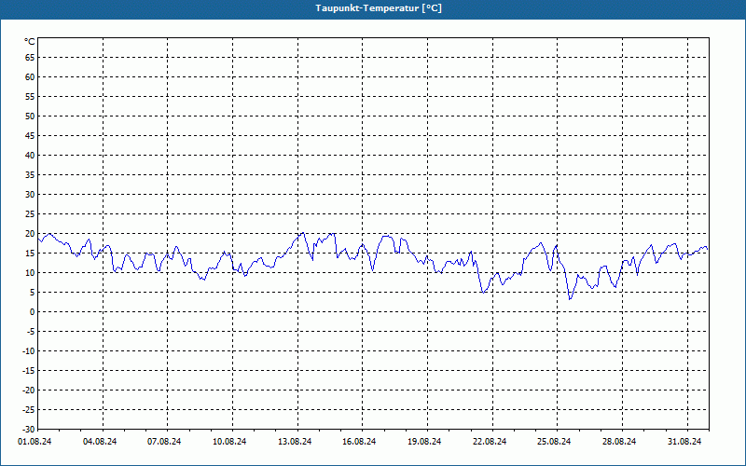Click the y-axis label 40
This screenshot has height=466, width=746.
pyautogui.click(x=30, y=156)
